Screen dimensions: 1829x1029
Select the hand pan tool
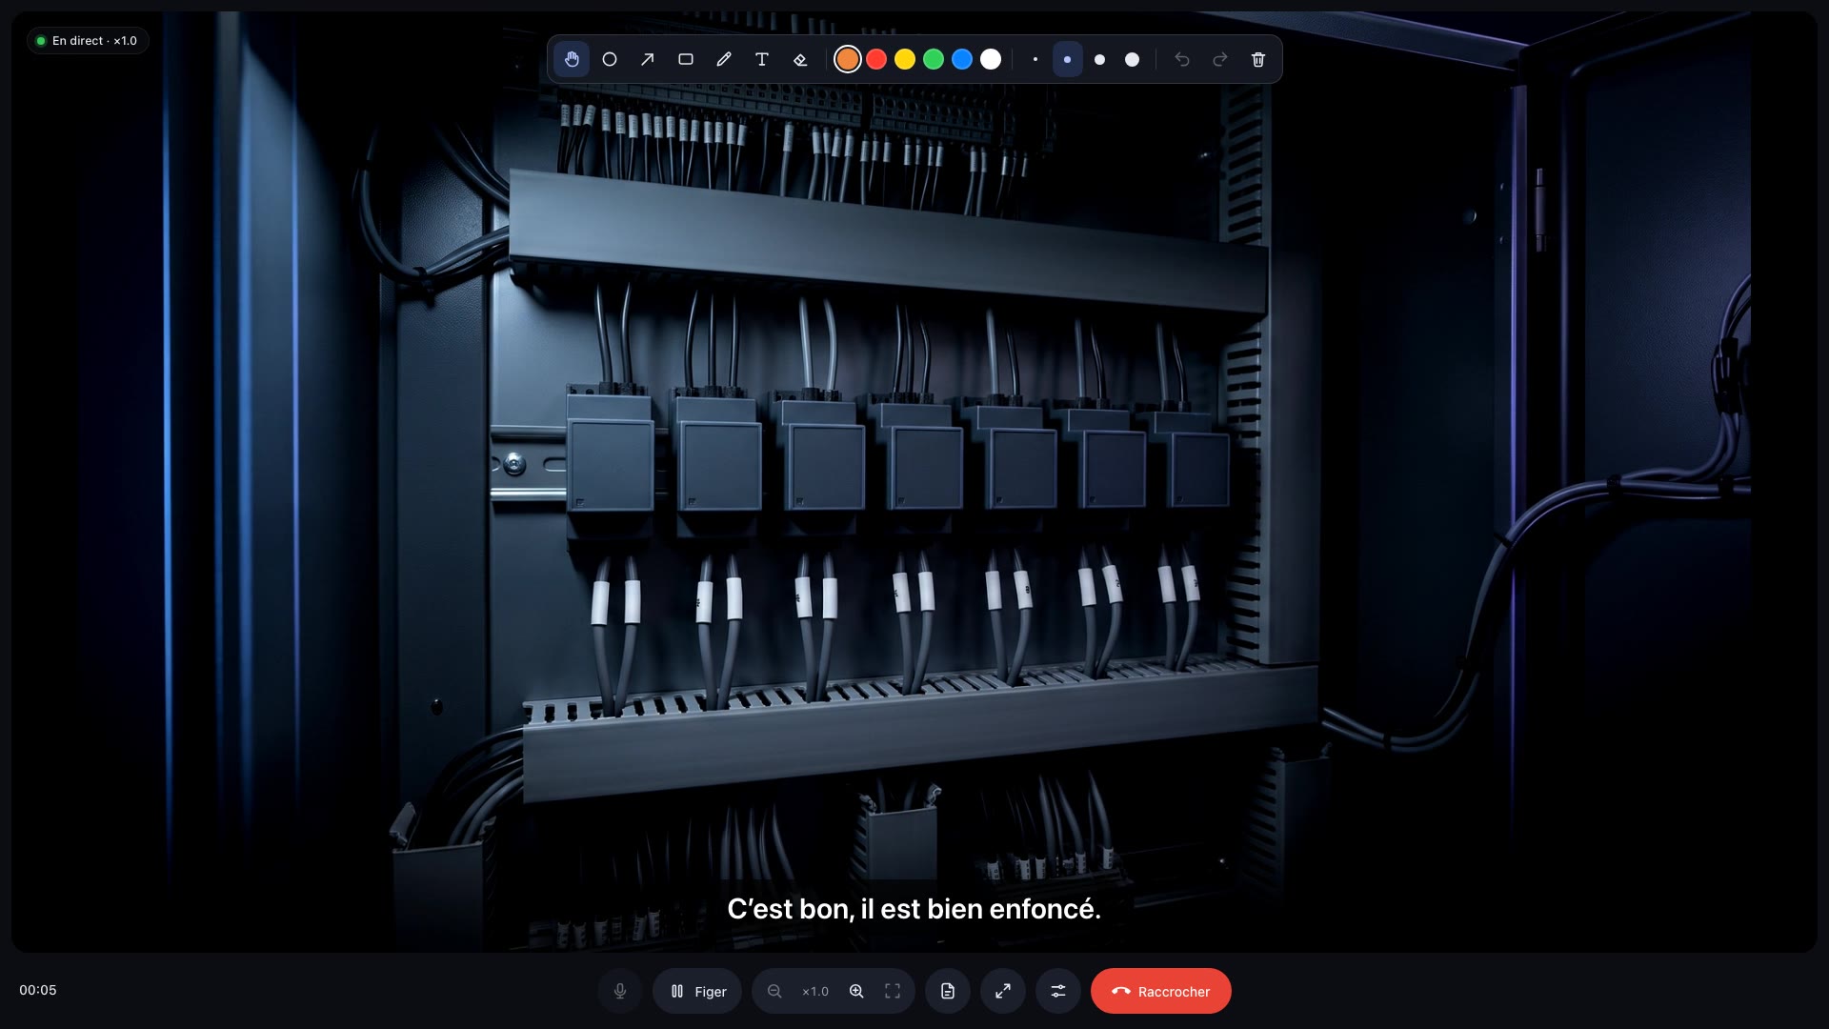(x=572, y=59)
